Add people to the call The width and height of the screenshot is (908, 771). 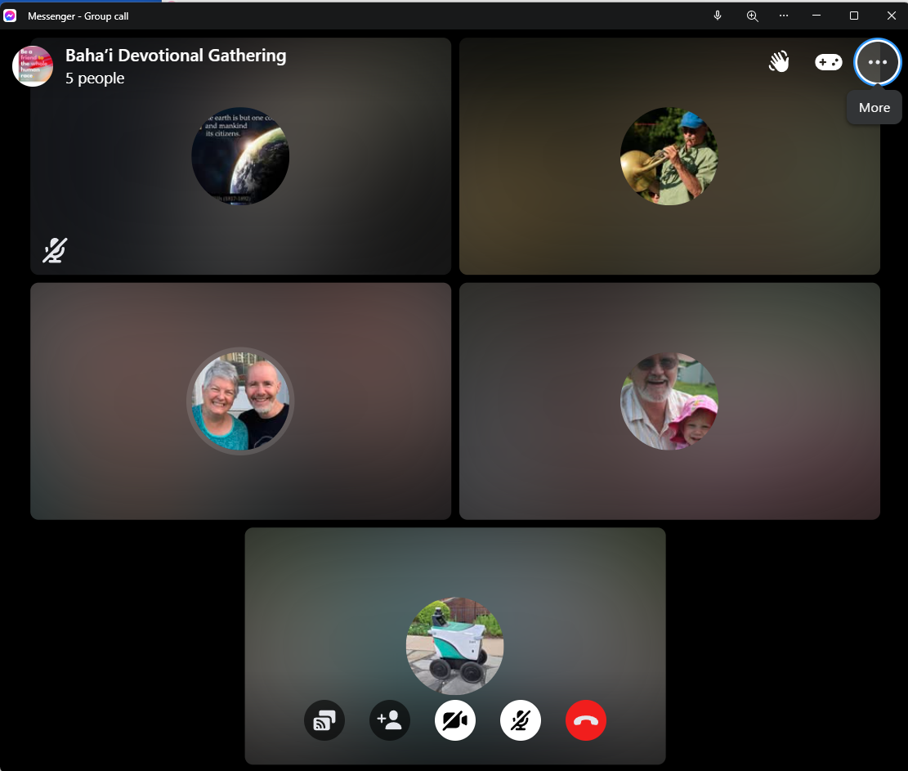coord(390,720)
